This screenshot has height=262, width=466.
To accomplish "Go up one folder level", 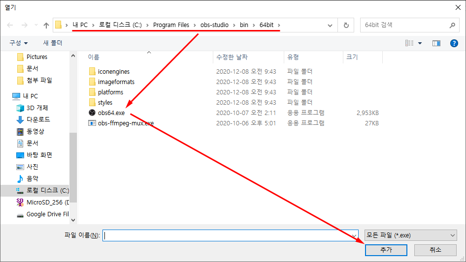I will 46,25.
